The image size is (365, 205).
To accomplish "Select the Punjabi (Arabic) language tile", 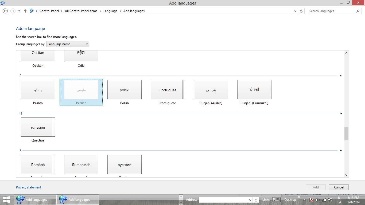I will (x=211, y=92).
